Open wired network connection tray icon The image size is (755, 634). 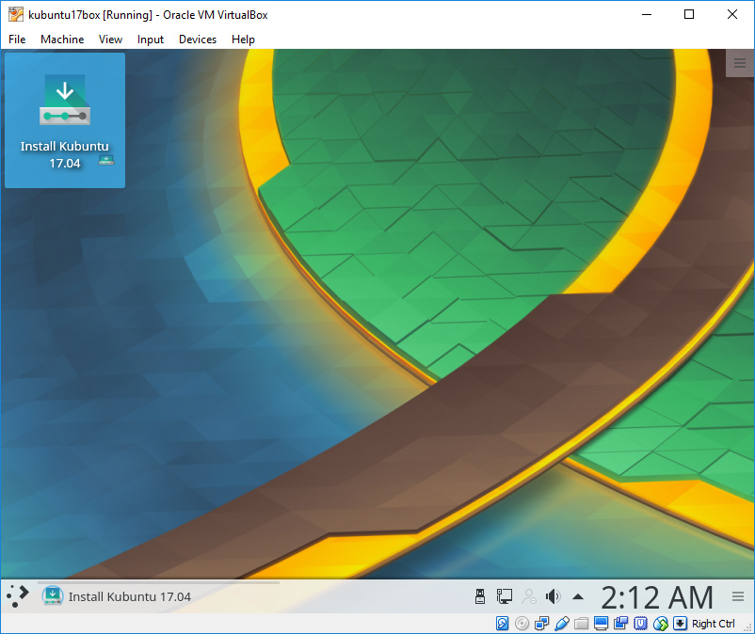tap(505, 596)
